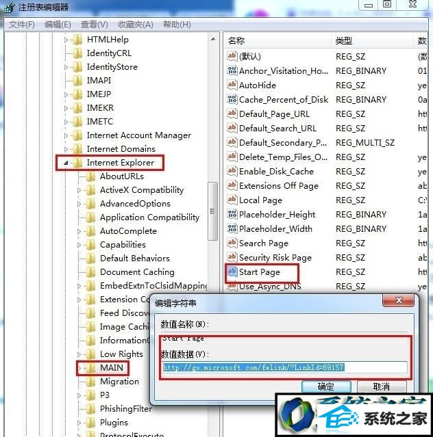433x437 pixels.
Task: Click string icon for Enable_Disk_Cache
Action: (x=232, y=171)
